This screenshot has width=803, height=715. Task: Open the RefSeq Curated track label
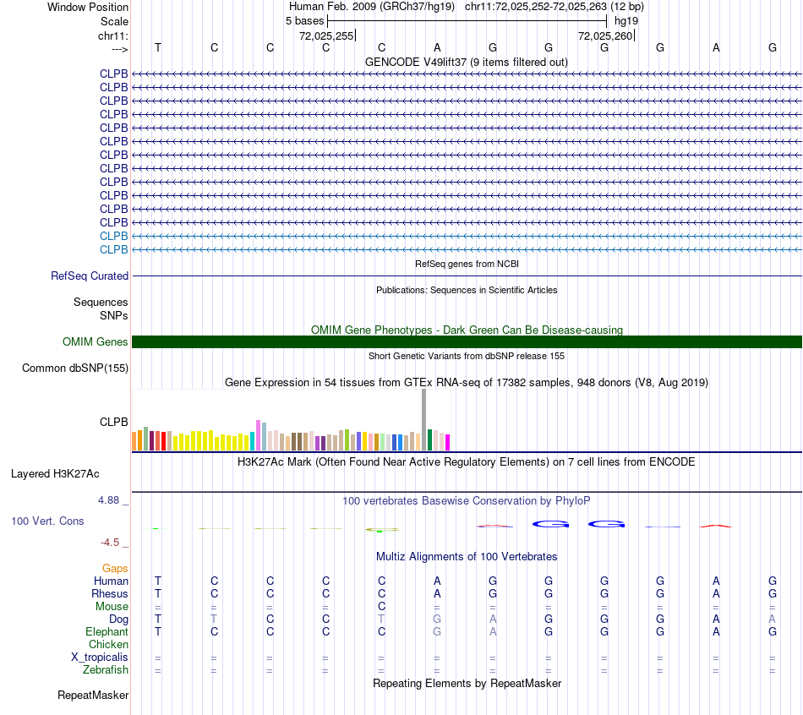[90, 276]
